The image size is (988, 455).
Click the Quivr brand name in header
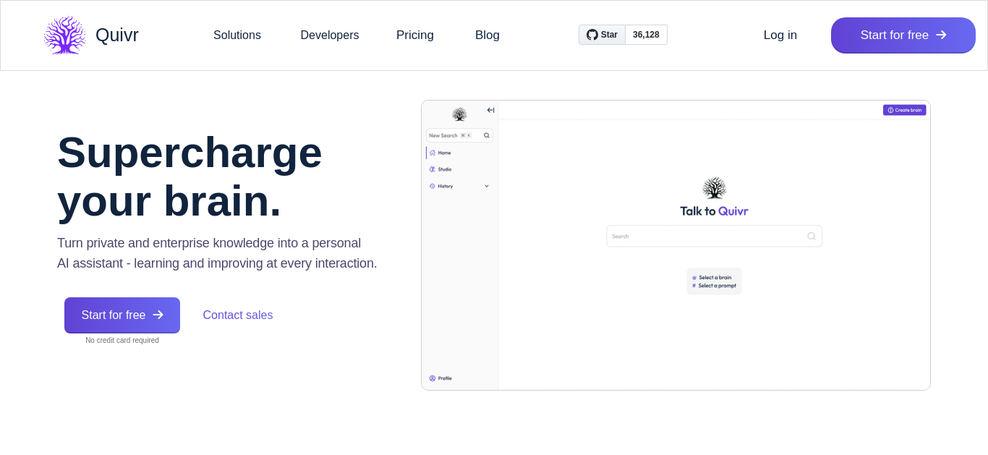pyautogui.click(x=117, y=35)
